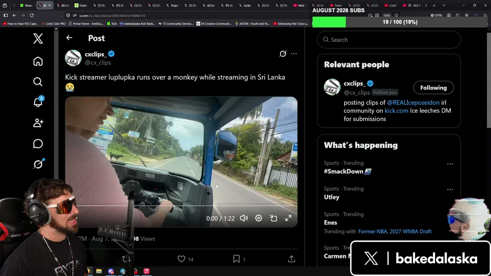Open more options for #SmackDown trend
This screenshot has width=491, height=276.
(450, 164)
